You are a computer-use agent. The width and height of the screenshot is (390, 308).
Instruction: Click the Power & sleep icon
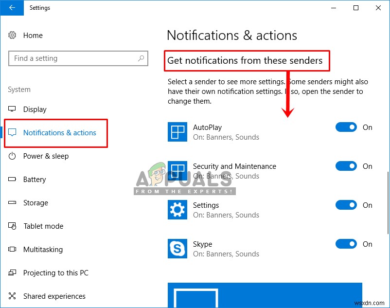[12, 156]
